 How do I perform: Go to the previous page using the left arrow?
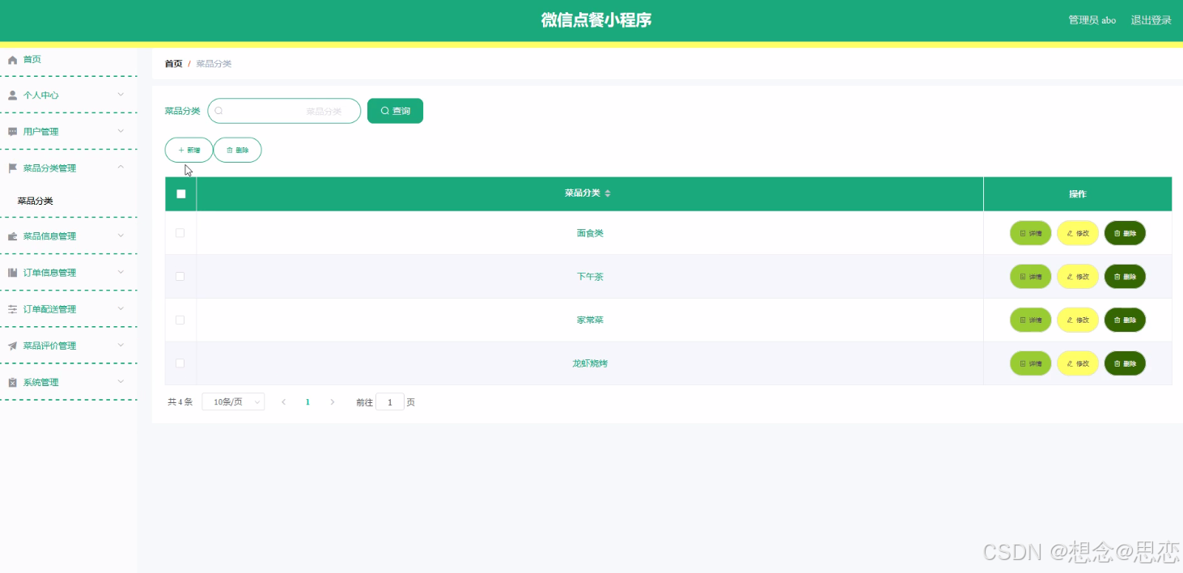(x=283, y=402)
